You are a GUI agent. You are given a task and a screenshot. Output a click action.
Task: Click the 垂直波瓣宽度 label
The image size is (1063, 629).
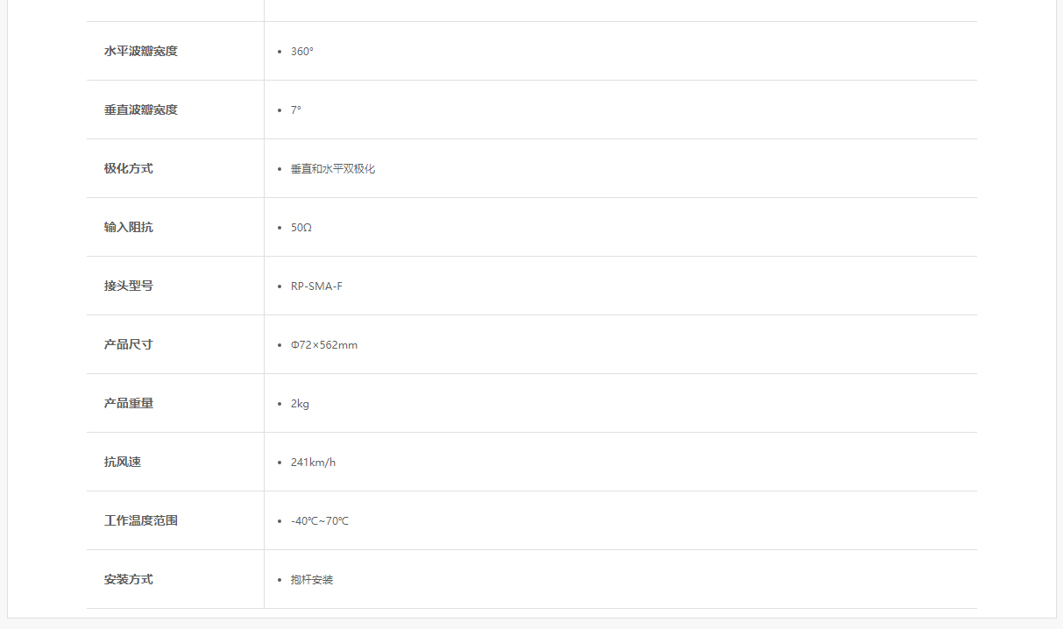[x=140, y=110]
